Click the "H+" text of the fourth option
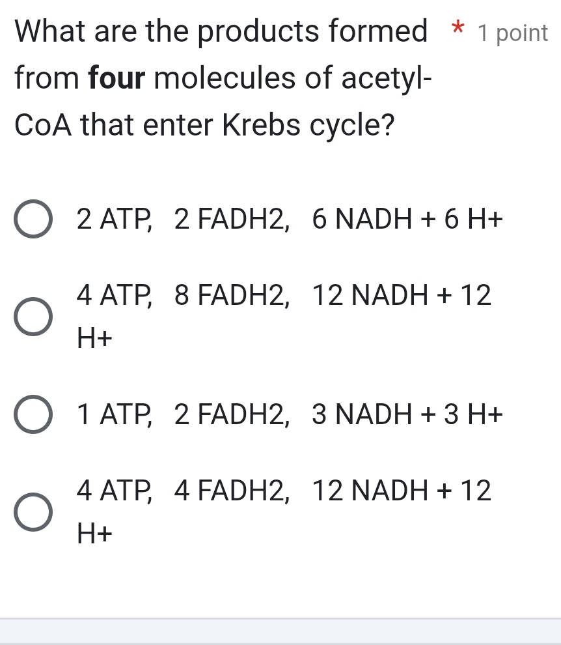 tap(94, 533)
